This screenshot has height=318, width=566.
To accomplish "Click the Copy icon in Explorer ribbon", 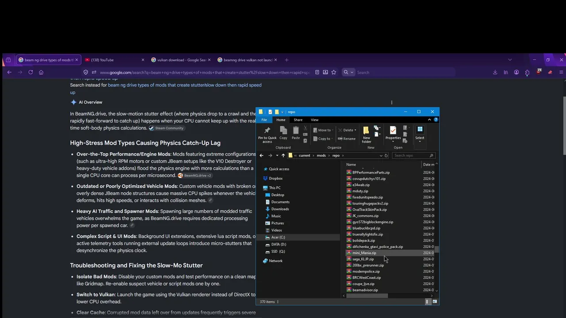I will point(283,133).
